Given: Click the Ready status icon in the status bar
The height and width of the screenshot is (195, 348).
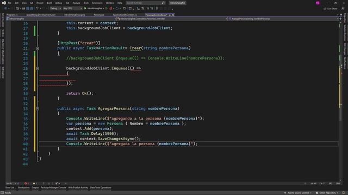Looking at the screenshot, I should [2, 193].
